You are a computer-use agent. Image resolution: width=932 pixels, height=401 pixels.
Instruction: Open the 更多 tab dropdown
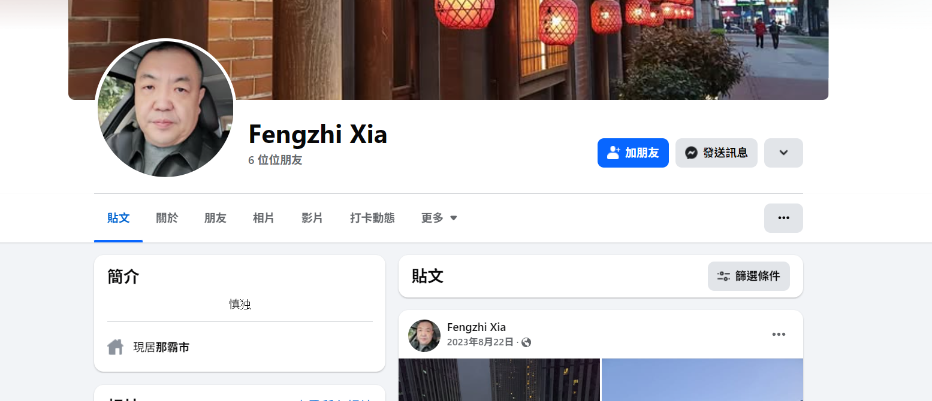click(439, 218)
